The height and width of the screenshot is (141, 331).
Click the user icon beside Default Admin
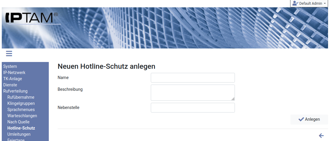tap(295, 3)
